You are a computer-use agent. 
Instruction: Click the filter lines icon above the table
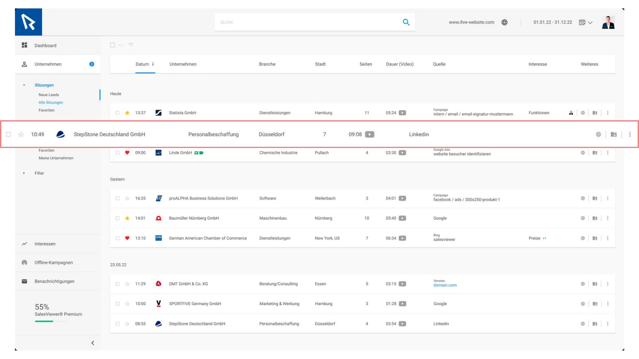[131, 45]
